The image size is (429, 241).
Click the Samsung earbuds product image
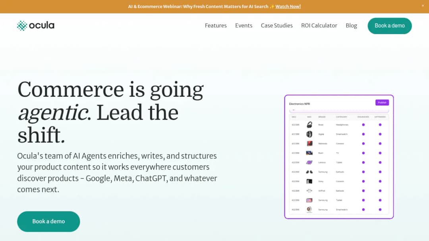click(309, 172)
